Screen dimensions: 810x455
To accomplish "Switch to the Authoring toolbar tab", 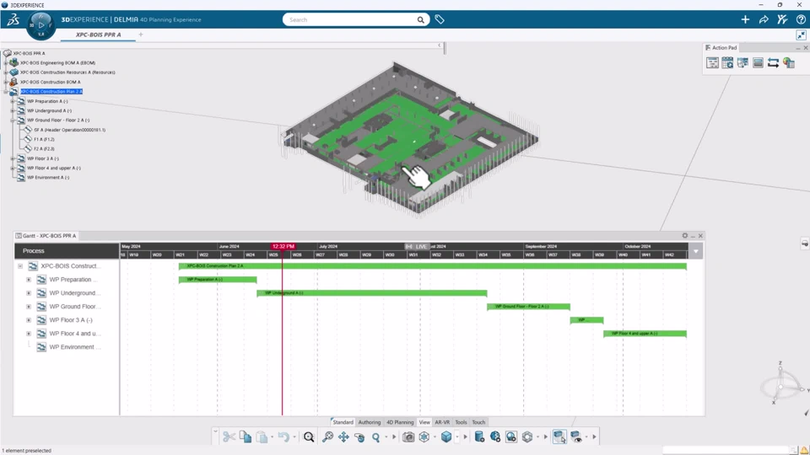I will pos(370,422).
